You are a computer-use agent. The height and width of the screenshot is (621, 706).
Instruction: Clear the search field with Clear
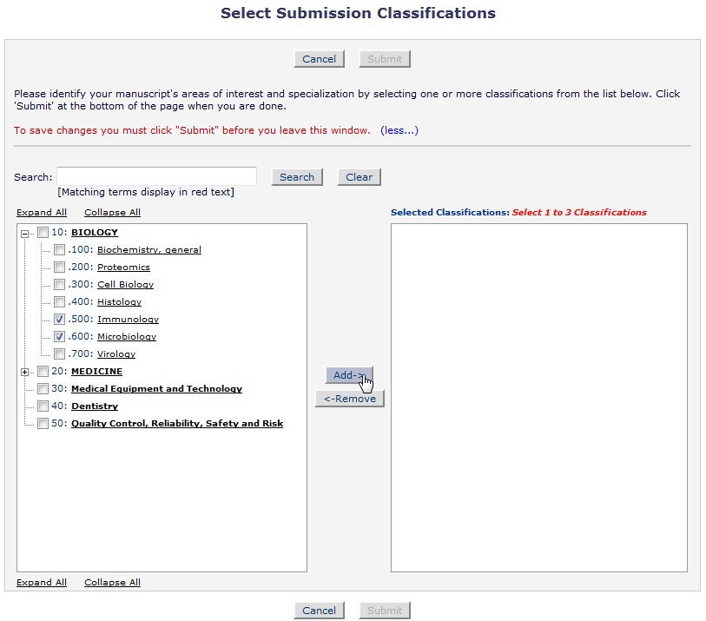pyautogui.click(x=359, y=177)
